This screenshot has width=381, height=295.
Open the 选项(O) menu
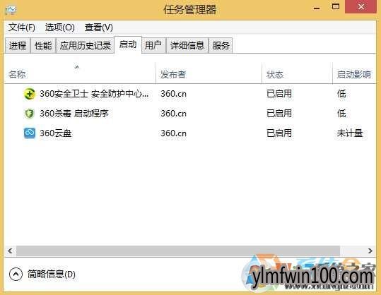click(60, 28)
